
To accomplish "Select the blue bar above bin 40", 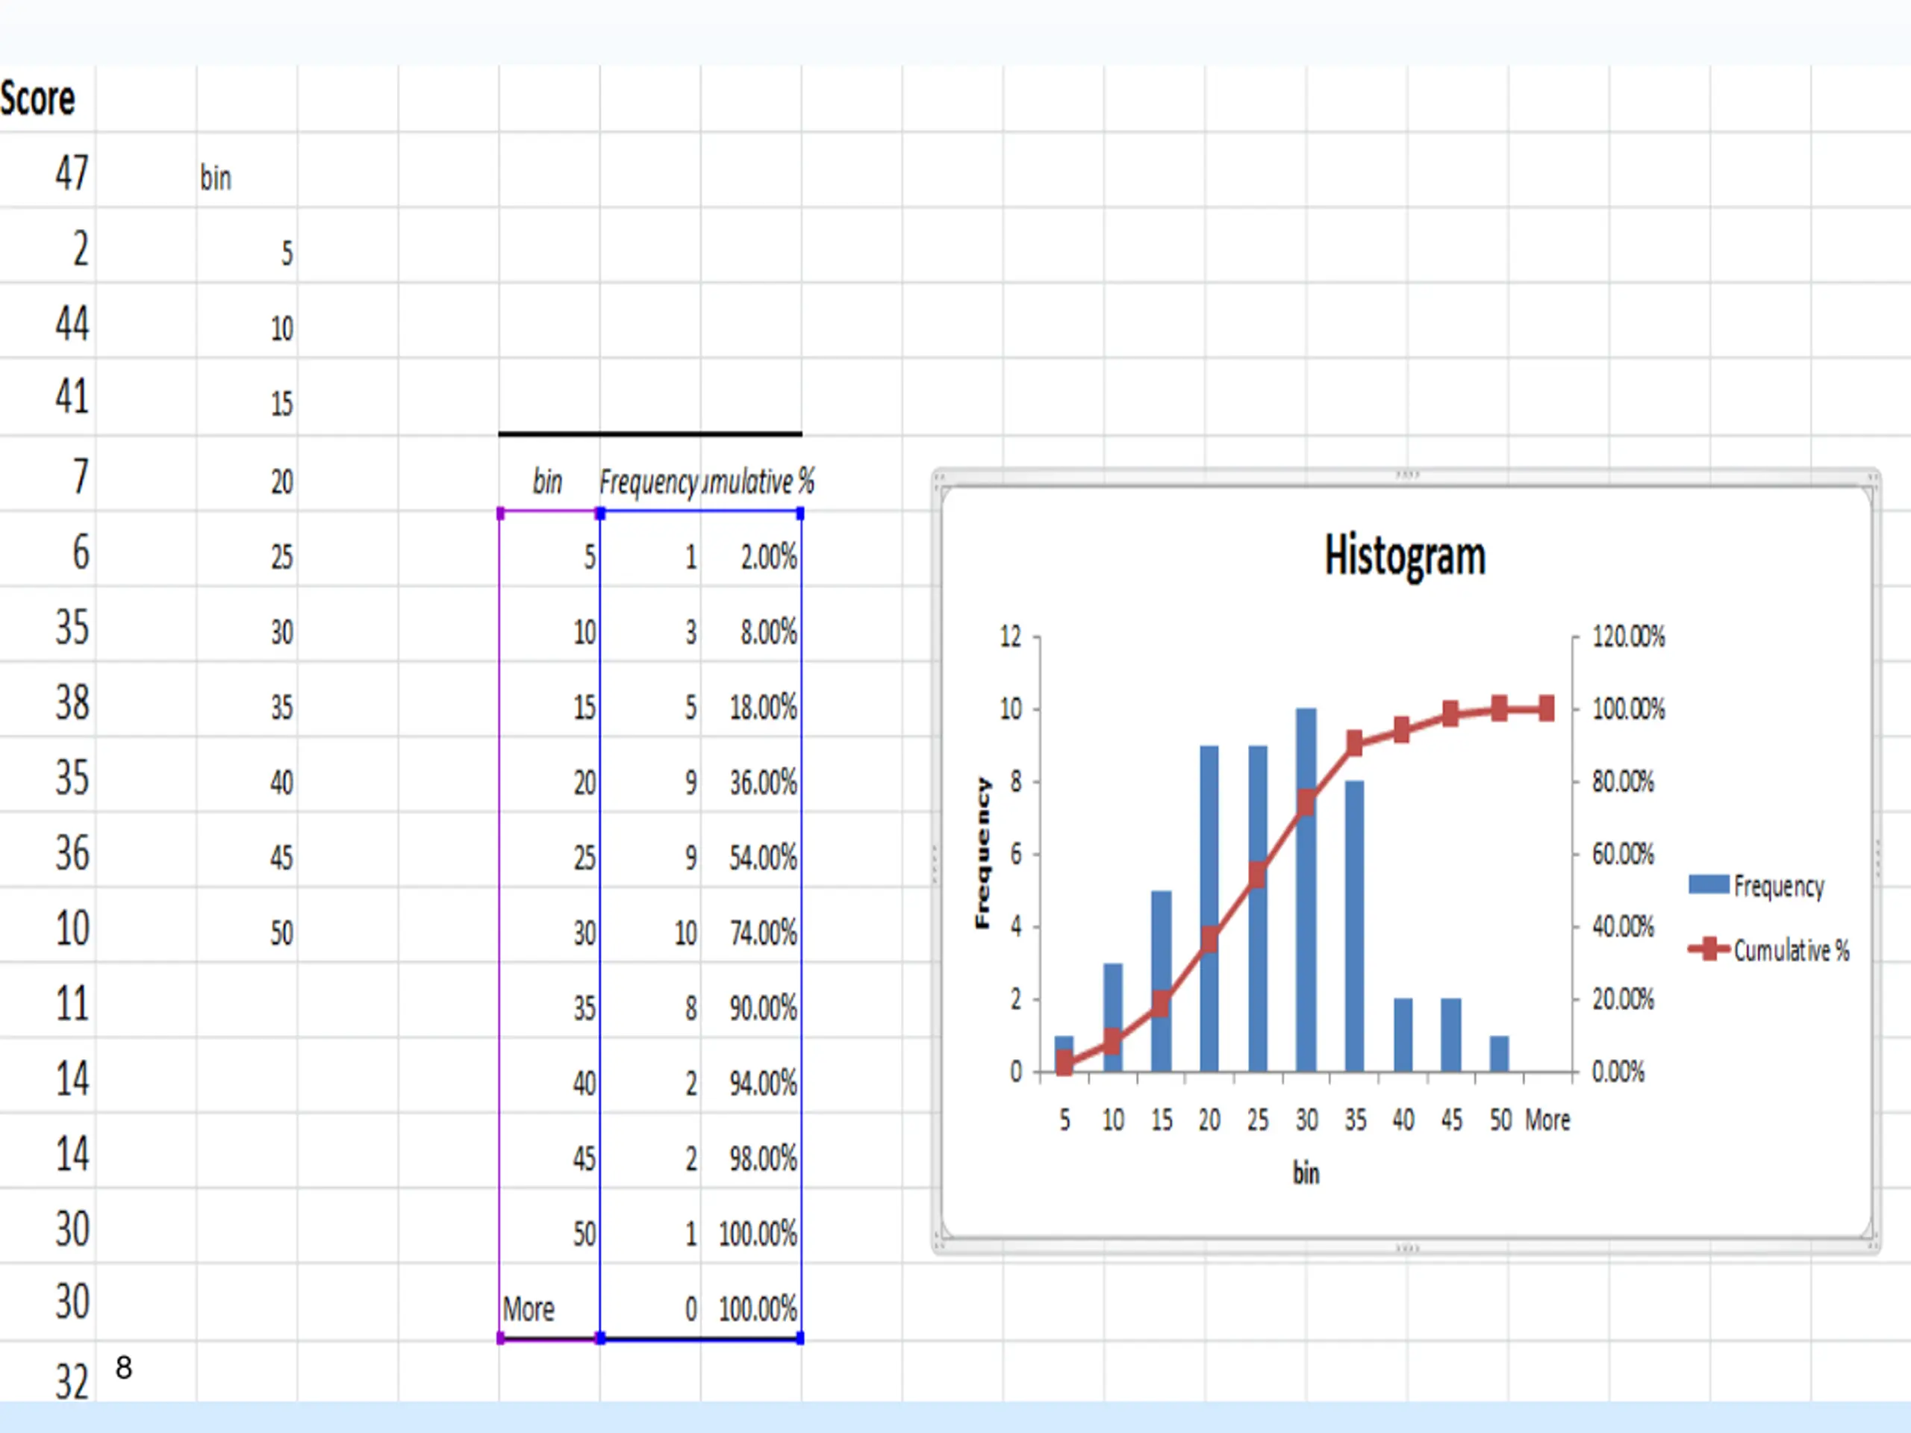I will (x=1403, y=1034).
